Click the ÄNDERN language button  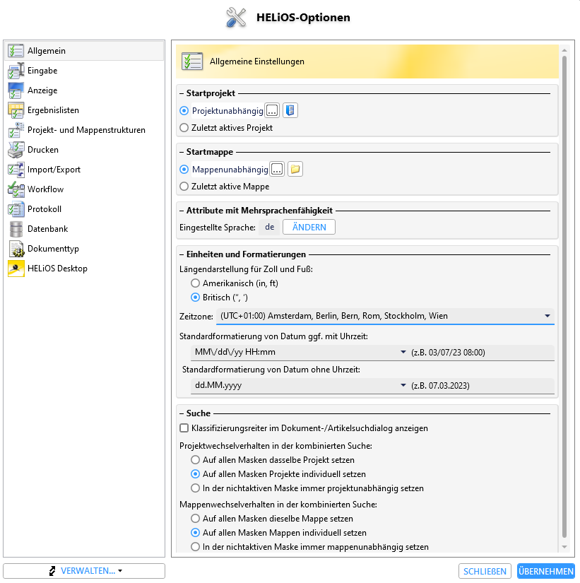pos(309,227)
